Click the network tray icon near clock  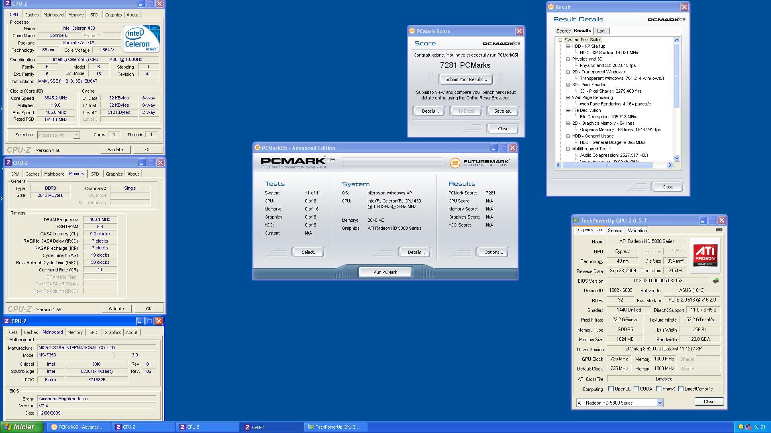[x=748, y=427]
